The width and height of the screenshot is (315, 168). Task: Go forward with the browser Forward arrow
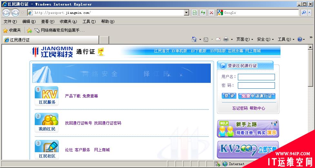15,13
